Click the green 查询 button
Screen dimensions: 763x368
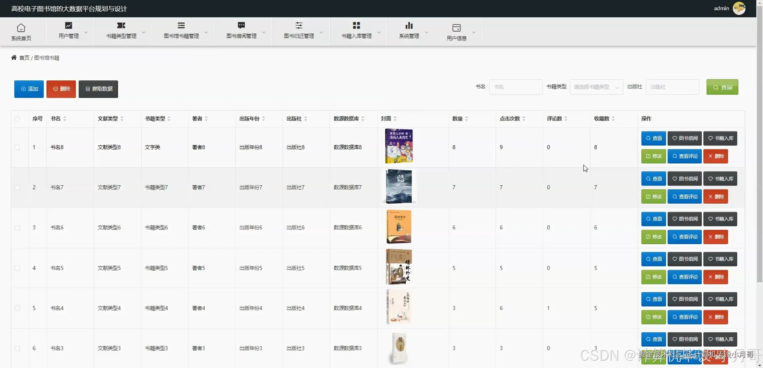coord(722,87)
